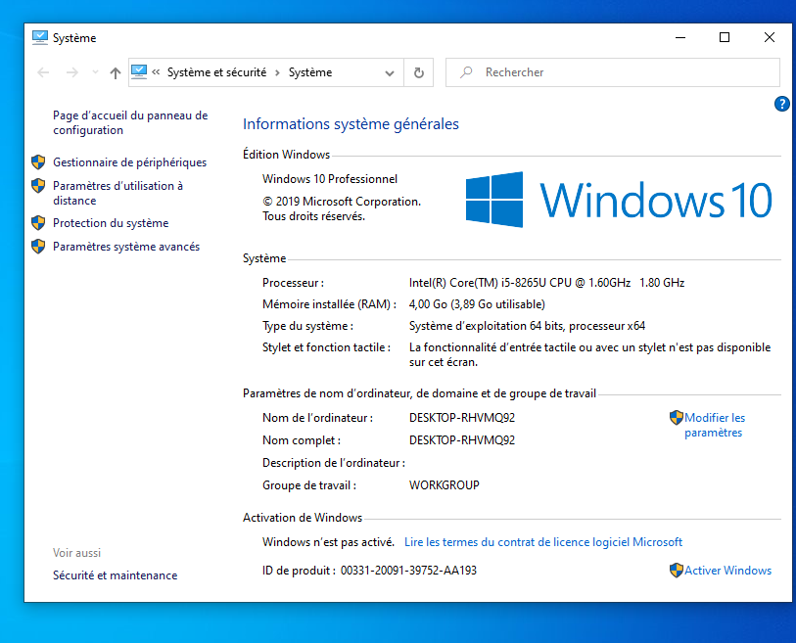Expand arrow after 'Système et sécurité' breadcrumb
796x643 pixels.
tap(277, 72)
